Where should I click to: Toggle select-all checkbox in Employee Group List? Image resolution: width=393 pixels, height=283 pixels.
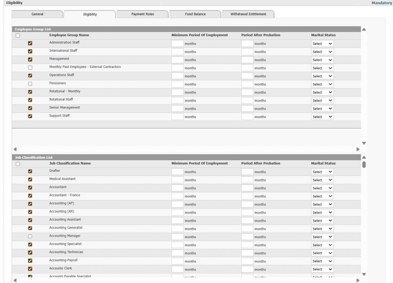(18, 36)
